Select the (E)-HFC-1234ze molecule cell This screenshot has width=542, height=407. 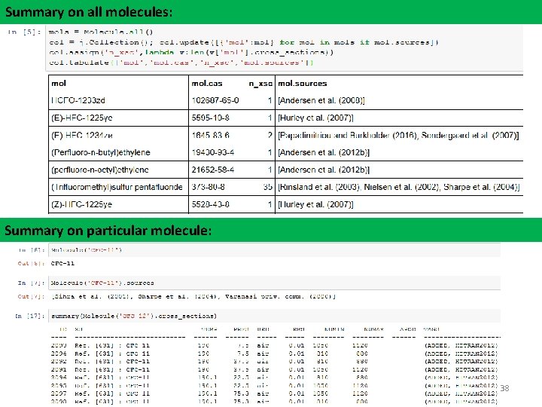[x=81, y=136]
